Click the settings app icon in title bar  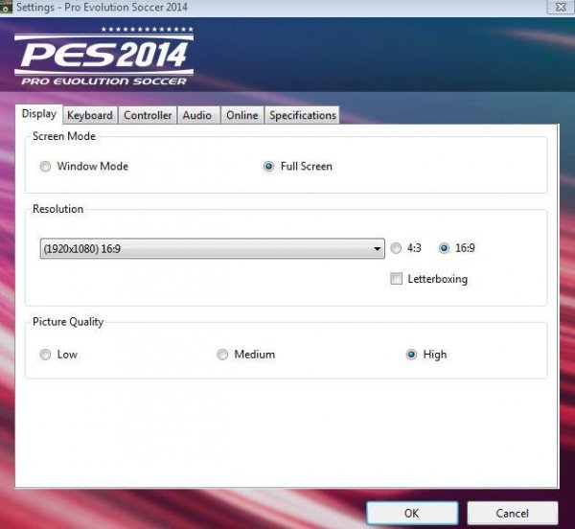6,7
